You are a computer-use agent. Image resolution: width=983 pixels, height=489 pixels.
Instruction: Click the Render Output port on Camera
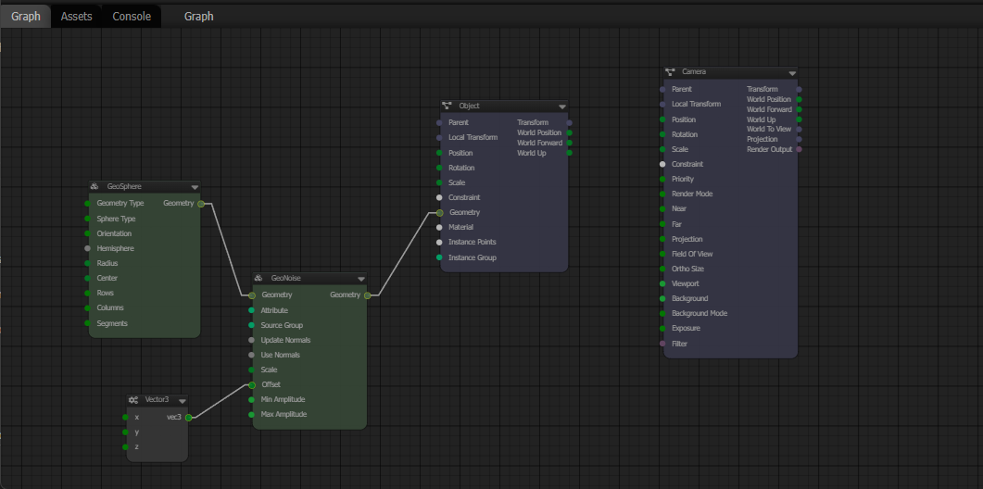[799, 149]
